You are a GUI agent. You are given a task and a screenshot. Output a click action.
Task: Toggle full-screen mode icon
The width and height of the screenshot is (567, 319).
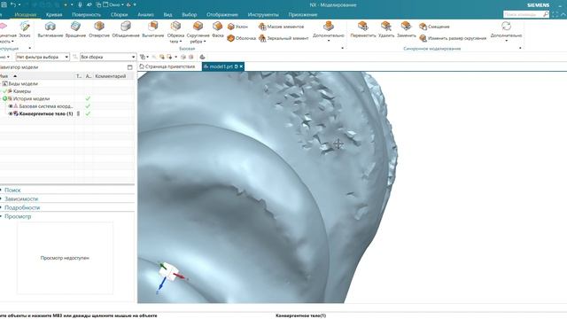click(555, 14)
